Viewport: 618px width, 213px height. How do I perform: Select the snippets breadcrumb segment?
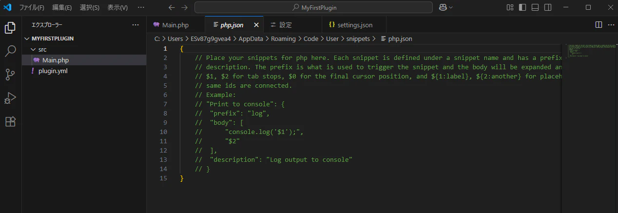point(358,39)
